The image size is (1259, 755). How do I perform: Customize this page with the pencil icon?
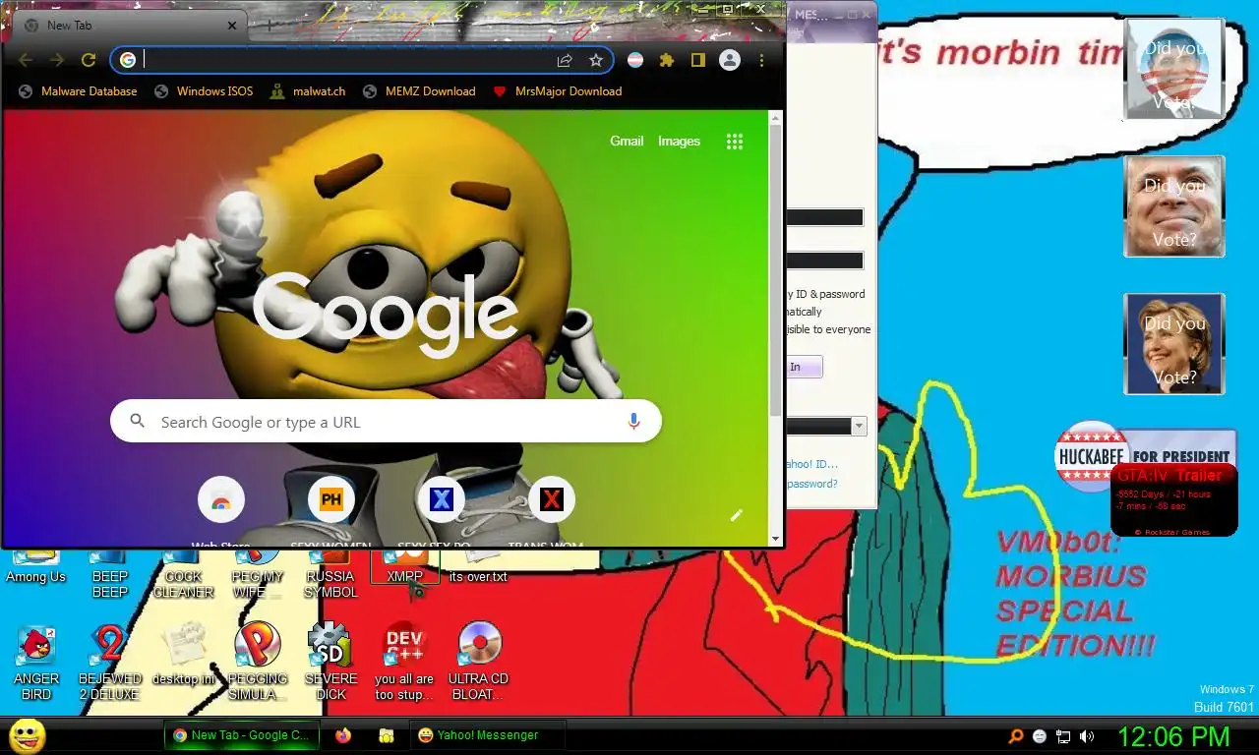(736, 515)
